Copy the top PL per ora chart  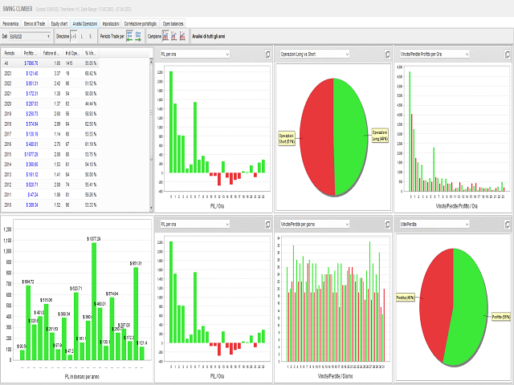coord(267,55)
